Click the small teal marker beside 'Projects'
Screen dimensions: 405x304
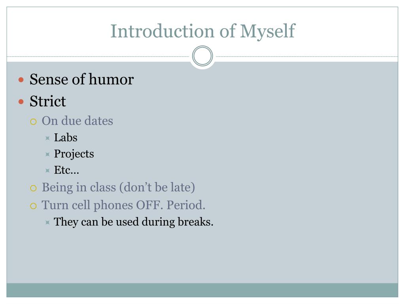point(47,155)
